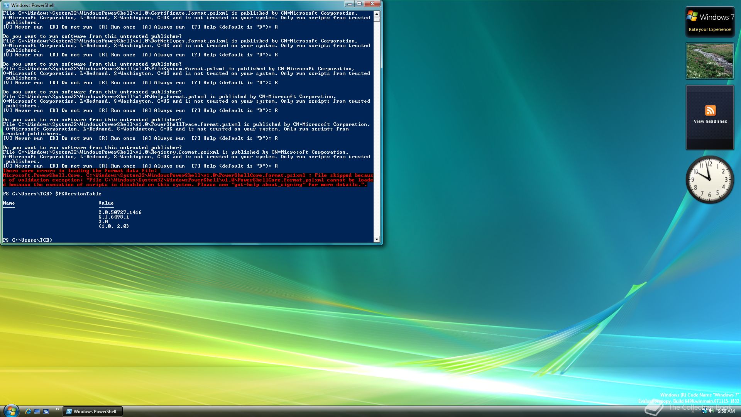Click the final PS C:\Users\TCB> prompt
The width and height of the screenshot is (741, 417).
[x=27, y=240]
